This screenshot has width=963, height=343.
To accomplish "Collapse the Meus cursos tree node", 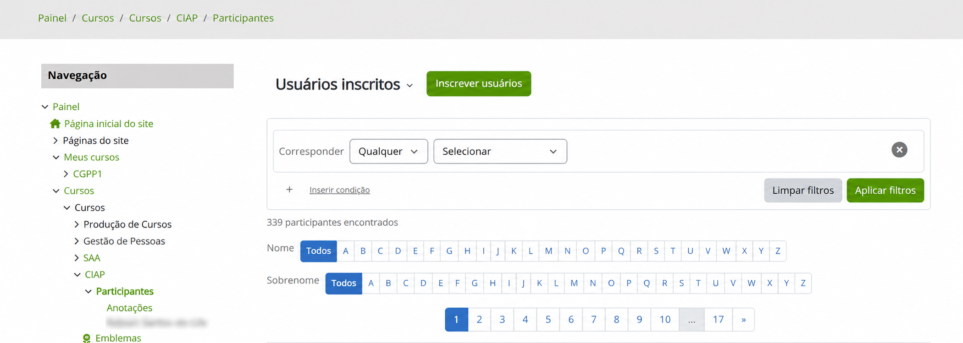I will (x=56, y=157).
